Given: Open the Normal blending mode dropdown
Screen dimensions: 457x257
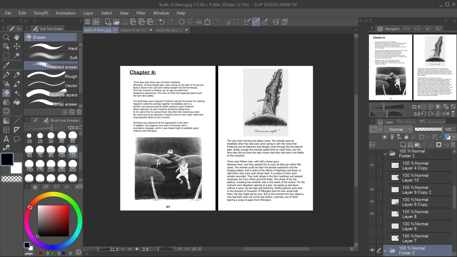Looking at the screenshot, I should tap(399, 130).
